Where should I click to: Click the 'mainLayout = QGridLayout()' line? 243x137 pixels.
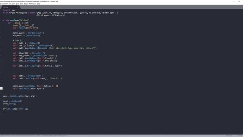[x=28, y=33]
